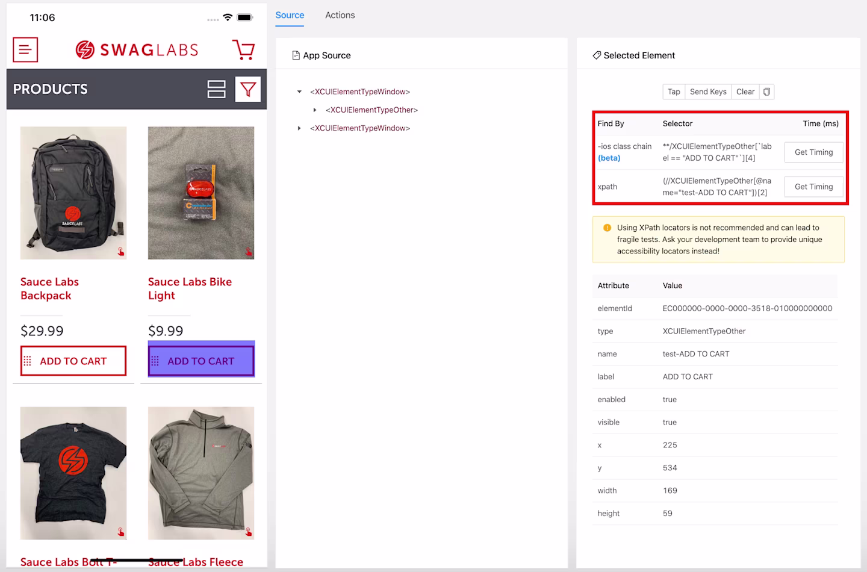Viewport: 867px width, 572px height.
Task: Select the elementId value text
Action: [747, 308]
